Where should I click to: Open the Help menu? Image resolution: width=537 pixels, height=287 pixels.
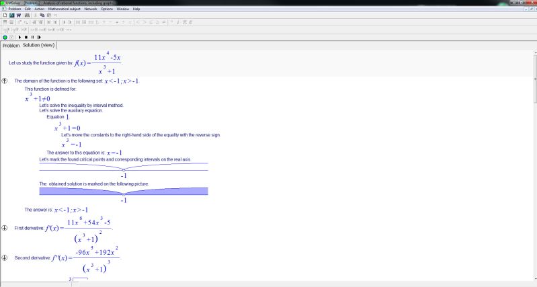[136, 9]
